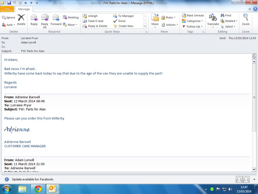The image size is (258, 194).
Task: Open the Find tool
Action: [x=226, y=15]
